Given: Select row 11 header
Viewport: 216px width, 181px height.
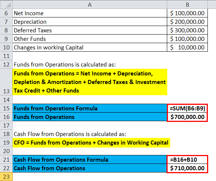Looking at the screenshot, I should (x=6, y=56).
